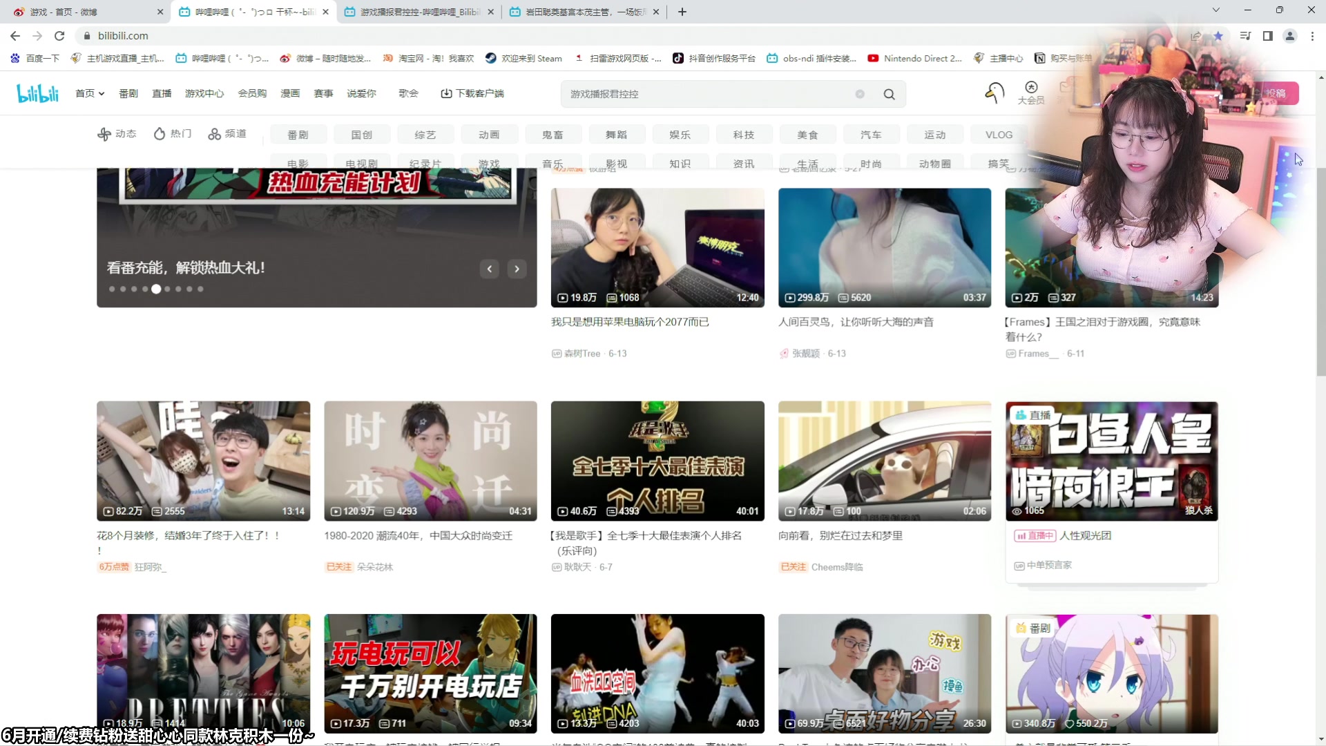Open 百度一下 bookmark
The height and width of the screenshot is (746, 1326).
point(35,59)
